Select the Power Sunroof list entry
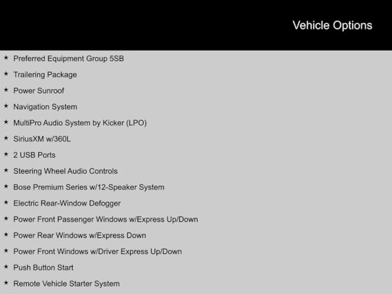This screenshot has height=294, width=392. (39, 91)
